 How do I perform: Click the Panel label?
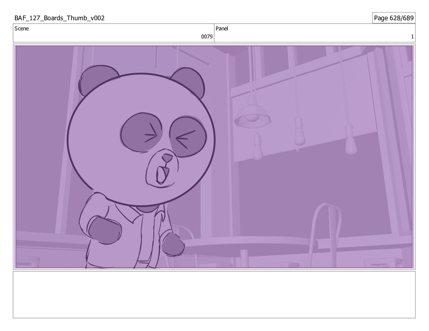(x=222, y=29)
